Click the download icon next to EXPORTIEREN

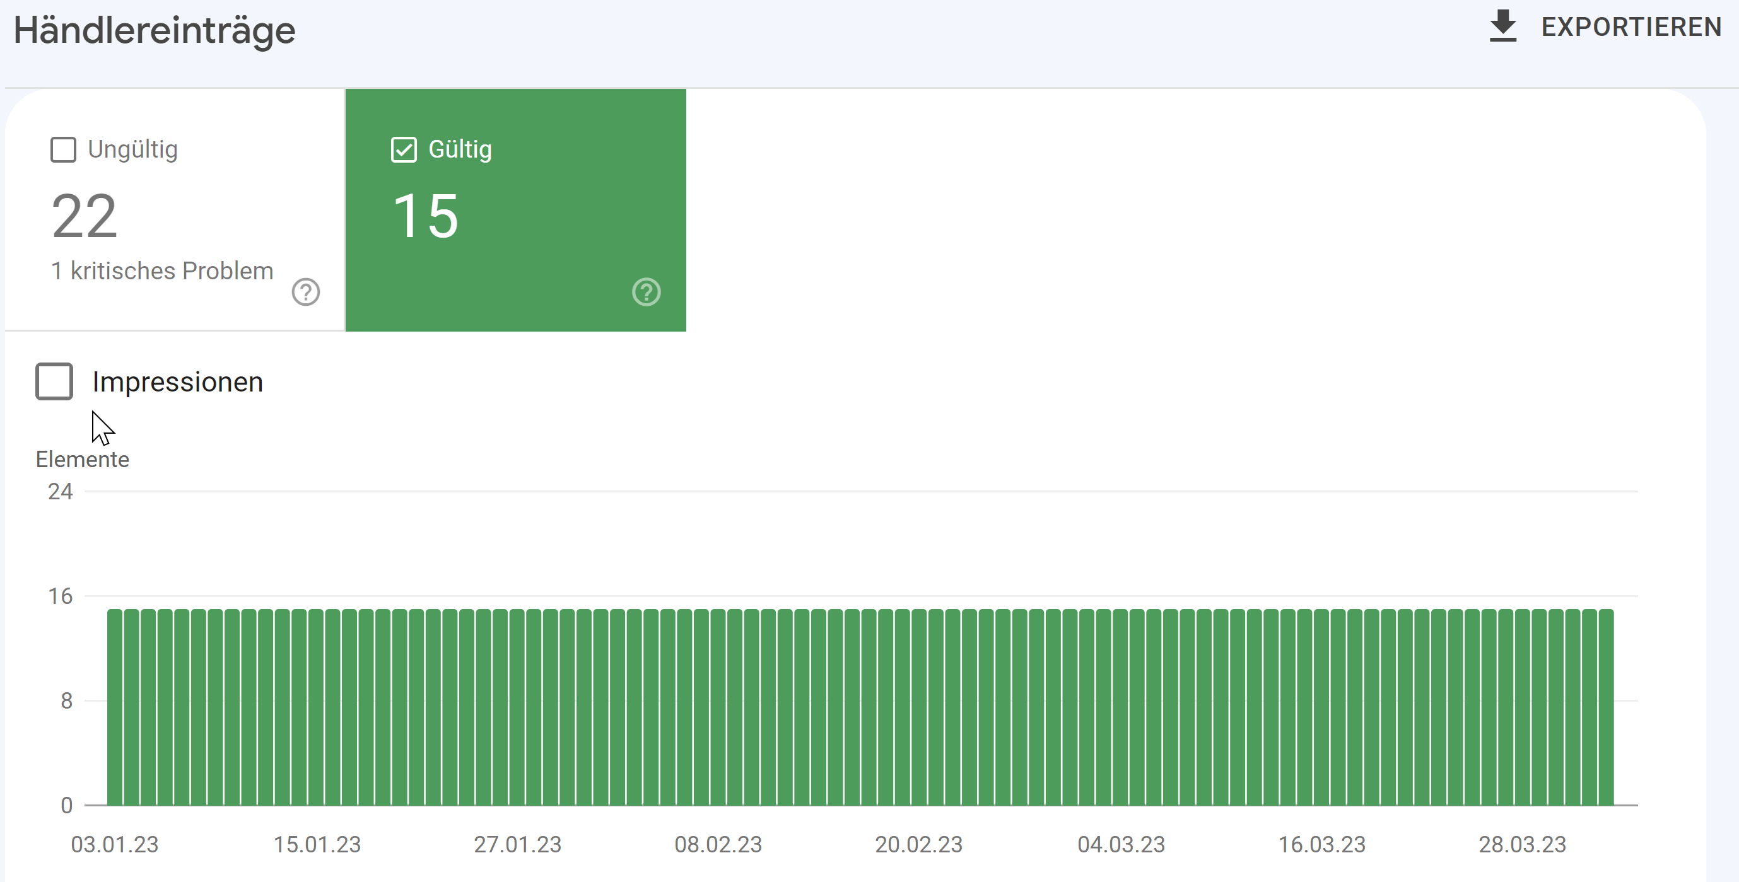pos(1502,27)
